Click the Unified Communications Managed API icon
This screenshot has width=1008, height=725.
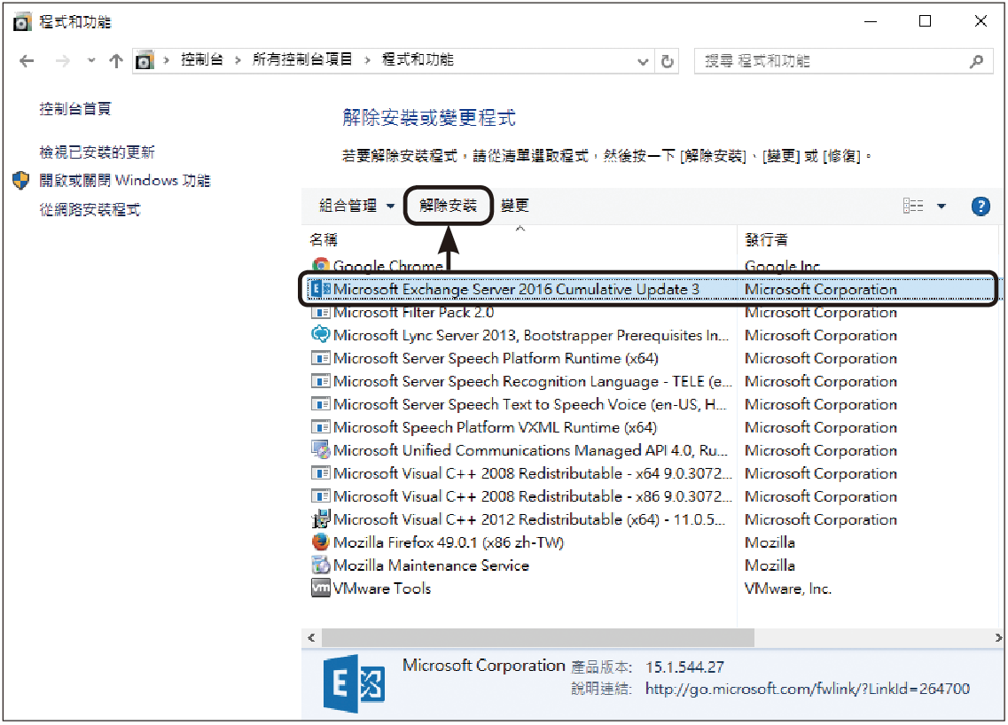[320, 450]
